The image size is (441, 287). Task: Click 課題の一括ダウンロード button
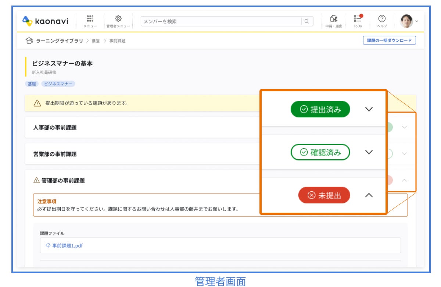coord(389,40)
